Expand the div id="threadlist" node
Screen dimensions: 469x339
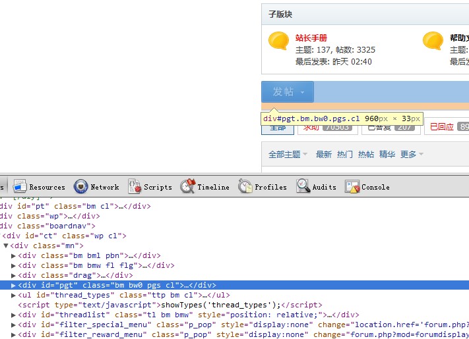pyautogui.click(x=13, y=315)
